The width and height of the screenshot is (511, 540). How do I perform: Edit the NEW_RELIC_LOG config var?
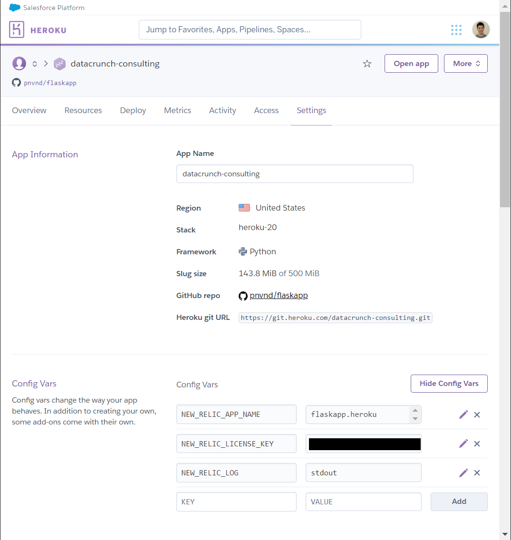(463, 473)
